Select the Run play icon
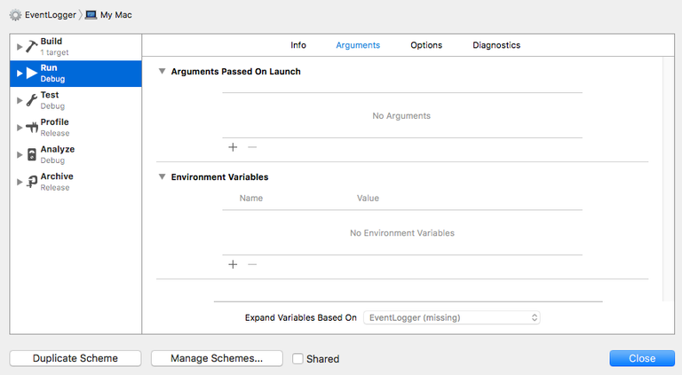The image size is (682, 375). pyautogui.click(x=31, y=73)
